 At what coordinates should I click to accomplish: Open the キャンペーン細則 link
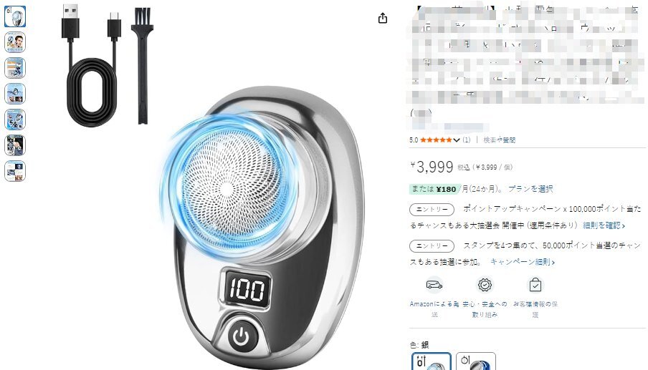tap(523, 262)
